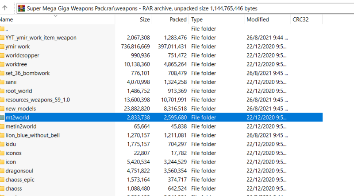This screenshot has width=354, height=196.
Task: Sort files by Packed column header
Action: [178, 20]
